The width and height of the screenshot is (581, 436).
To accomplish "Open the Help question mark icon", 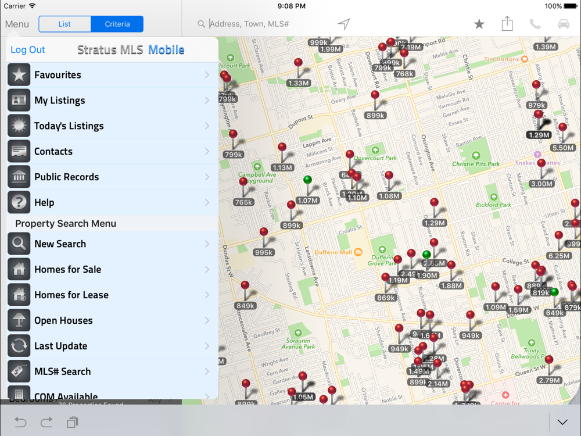I will coord(19,202).
